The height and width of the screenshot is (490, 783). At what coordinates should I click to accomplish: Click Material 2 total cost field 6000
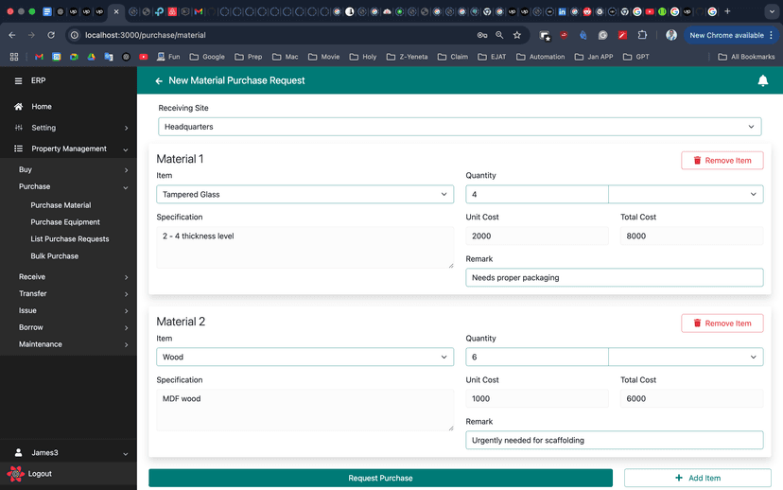click(x=691, y=398)
